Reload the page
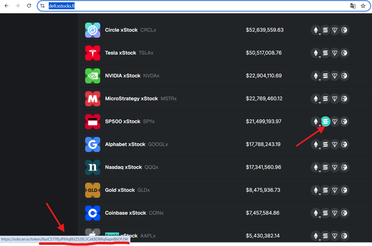Screen dimensions: 372x246 pyautogui.click(x=28, y=6)
